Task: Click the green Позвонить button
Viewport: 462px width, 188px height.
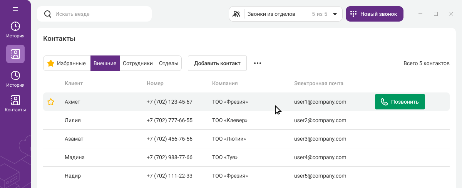Action: click(400, 102)
